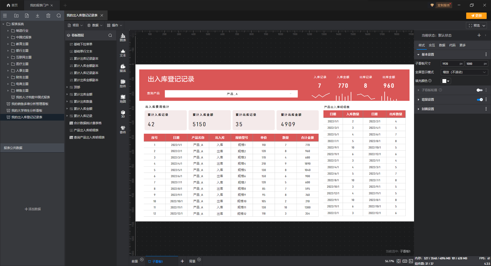Screen dimensions: 491x266
Task: Expand the 封面设置 section
Action: [418, 109]
